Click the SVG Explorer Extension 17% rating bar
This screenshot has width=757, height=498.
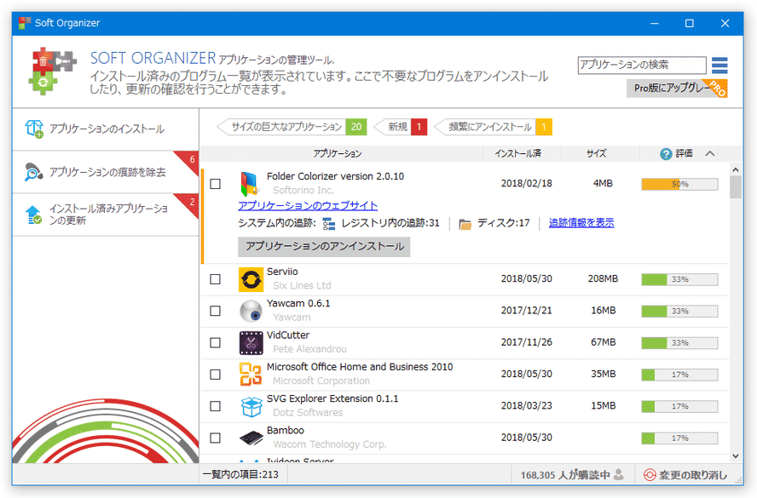(679, 407)
